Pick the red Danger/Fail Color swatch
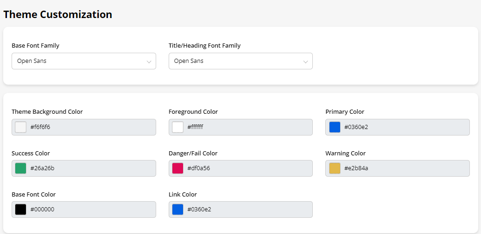This screenshot has width=481, height=234. coord(177,168)
